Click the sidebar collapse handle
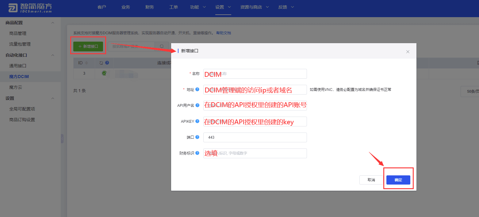The height and width of the screenshot is (217, 479). tap(62, 139)
